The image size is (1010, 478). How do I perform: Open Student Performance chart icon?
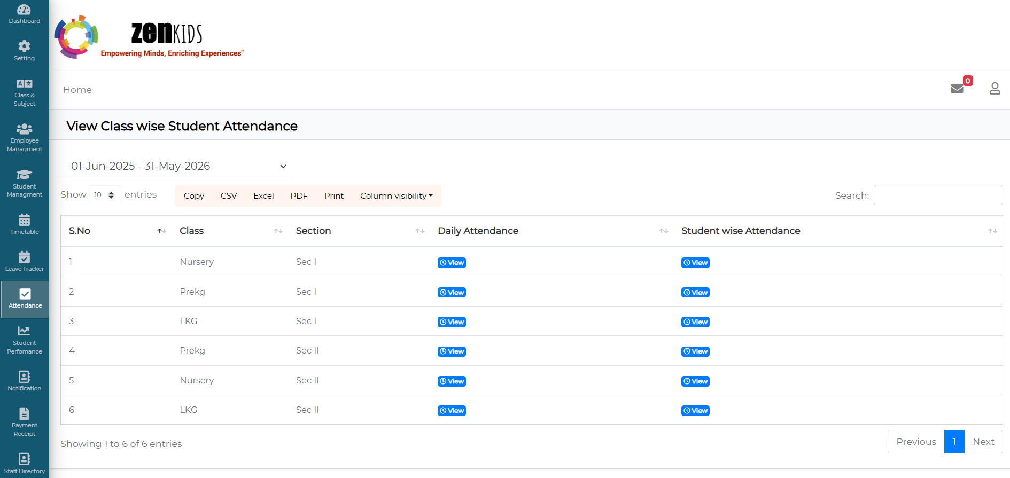tap(24, 339)
